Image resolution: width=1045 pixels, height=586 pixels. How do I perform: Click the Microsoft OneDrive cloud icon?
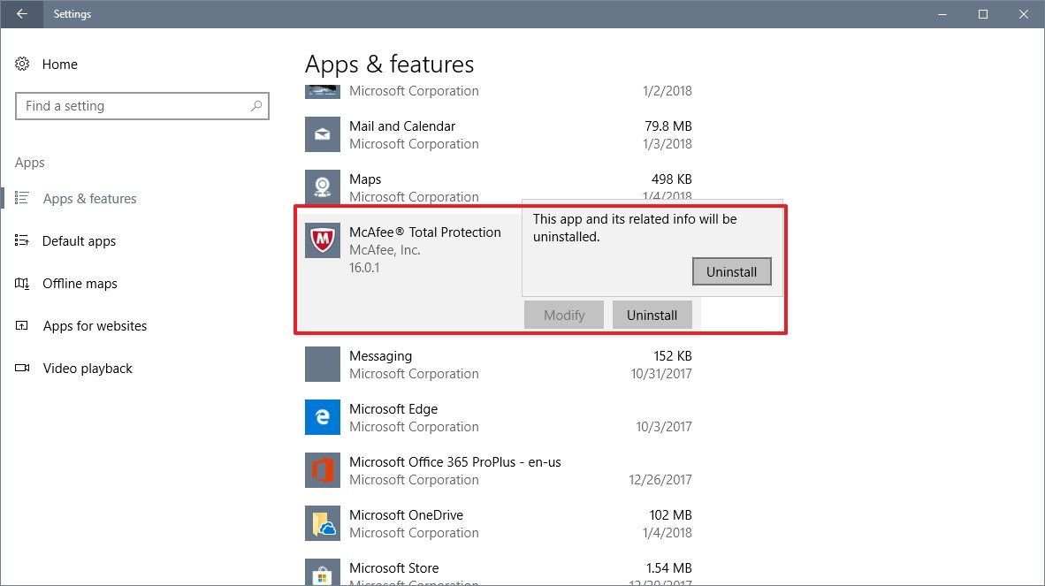[322, 523]
